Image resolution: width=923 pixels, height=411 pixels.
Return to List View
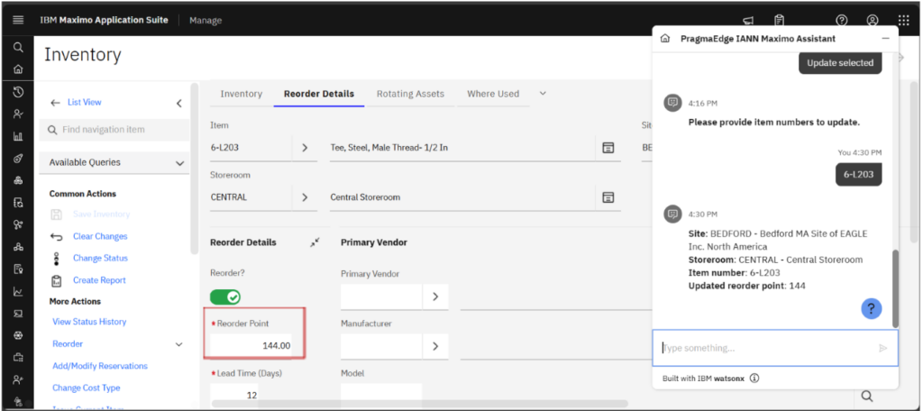[x=84, y=103]
